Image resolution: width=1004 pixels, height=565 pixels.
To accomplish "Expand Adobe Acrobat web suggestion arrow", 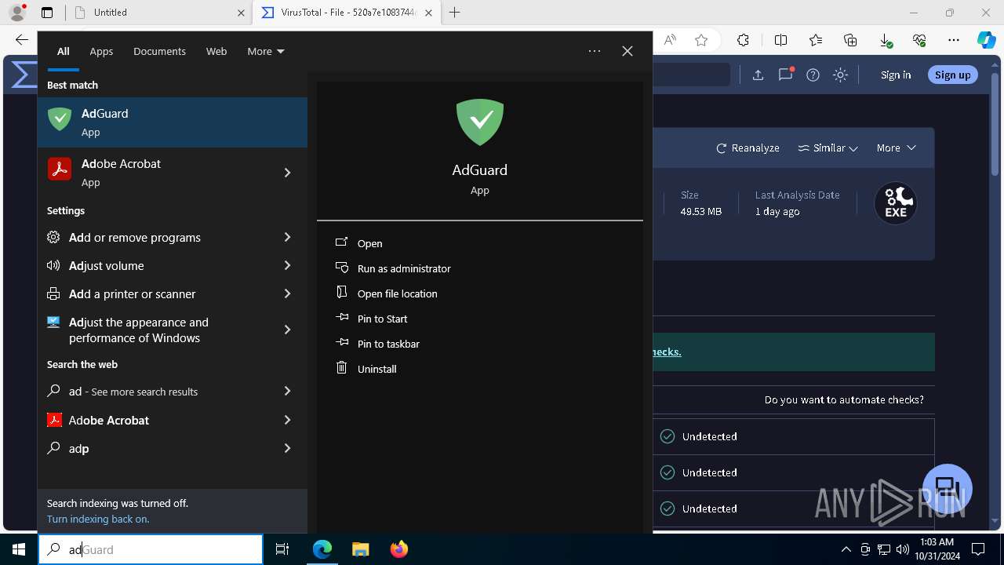I will (x=287, y=420).
